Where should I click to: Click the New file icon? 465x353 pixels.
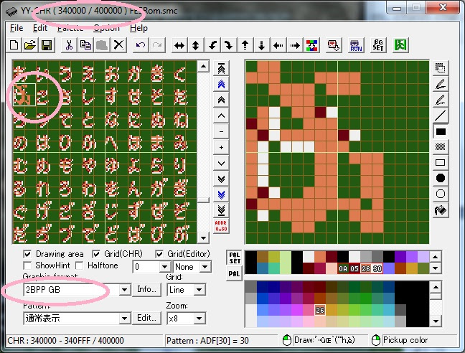(x=14, y=45)
